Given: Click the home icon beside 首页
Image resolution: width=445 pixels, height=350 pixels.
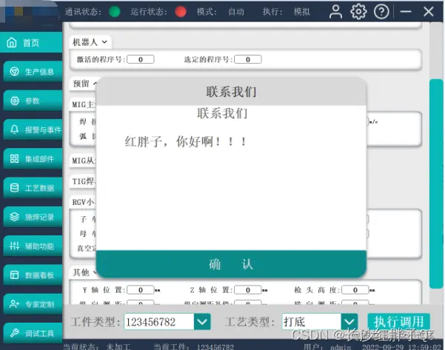Looking at the screenshot, I should [12, 42].
